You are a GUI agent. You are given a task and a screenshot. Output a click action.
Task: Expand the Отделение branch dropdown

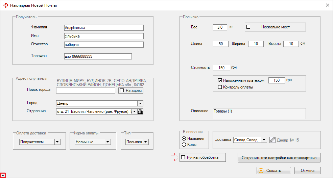tap(134, 111)
